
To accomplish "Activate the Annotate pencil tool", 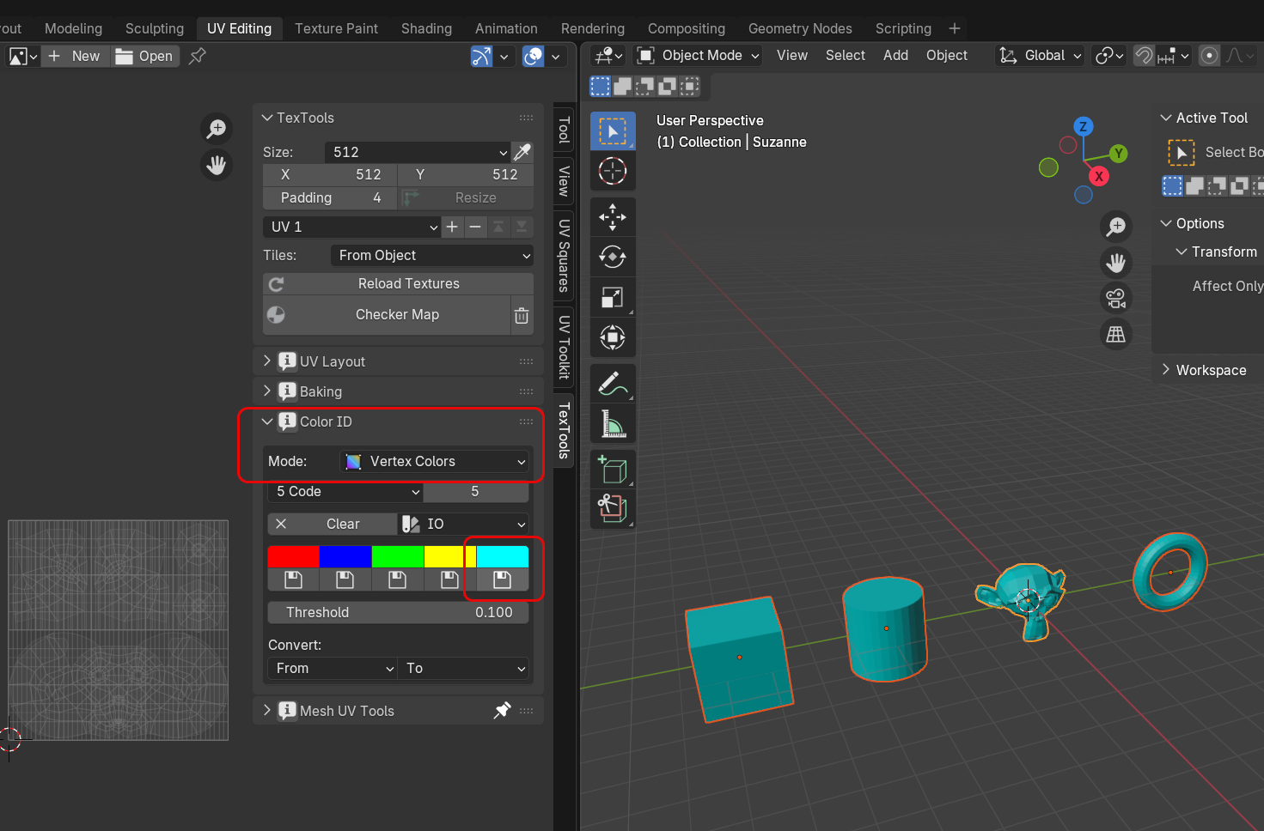I will coord(613,384).
